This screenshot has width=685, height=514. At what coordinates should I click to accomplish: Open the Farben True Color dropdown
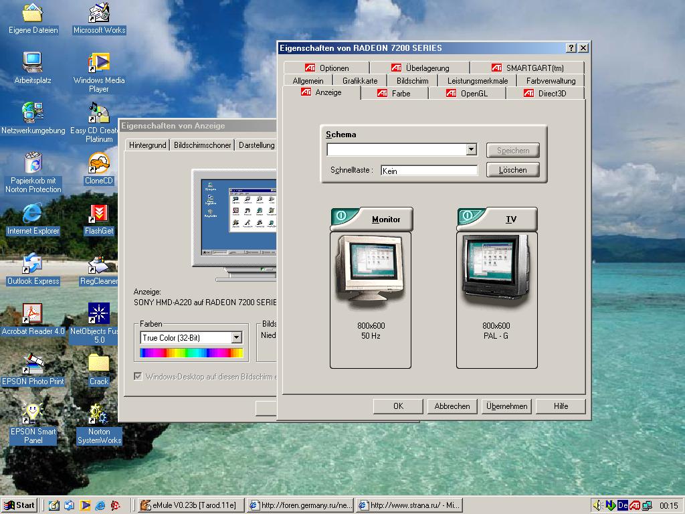coord(236,337)
